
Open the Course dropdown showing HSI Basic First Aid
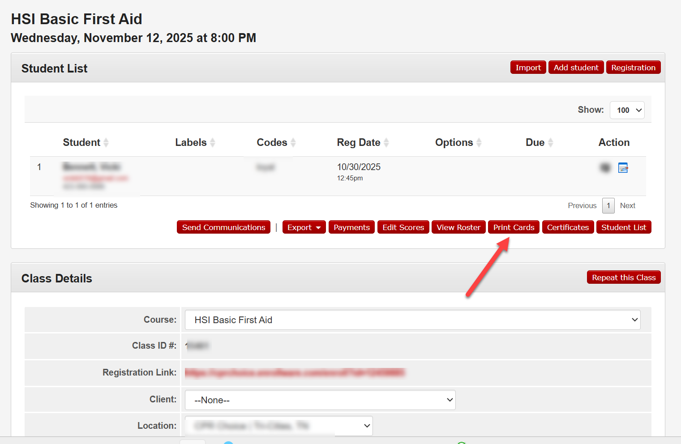412,320
